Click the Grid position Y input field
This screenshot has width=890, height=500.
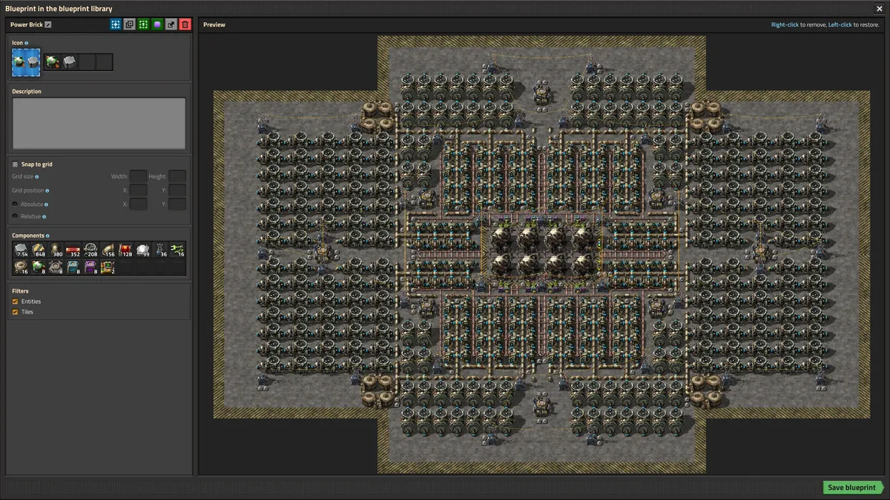click(177, 190)
